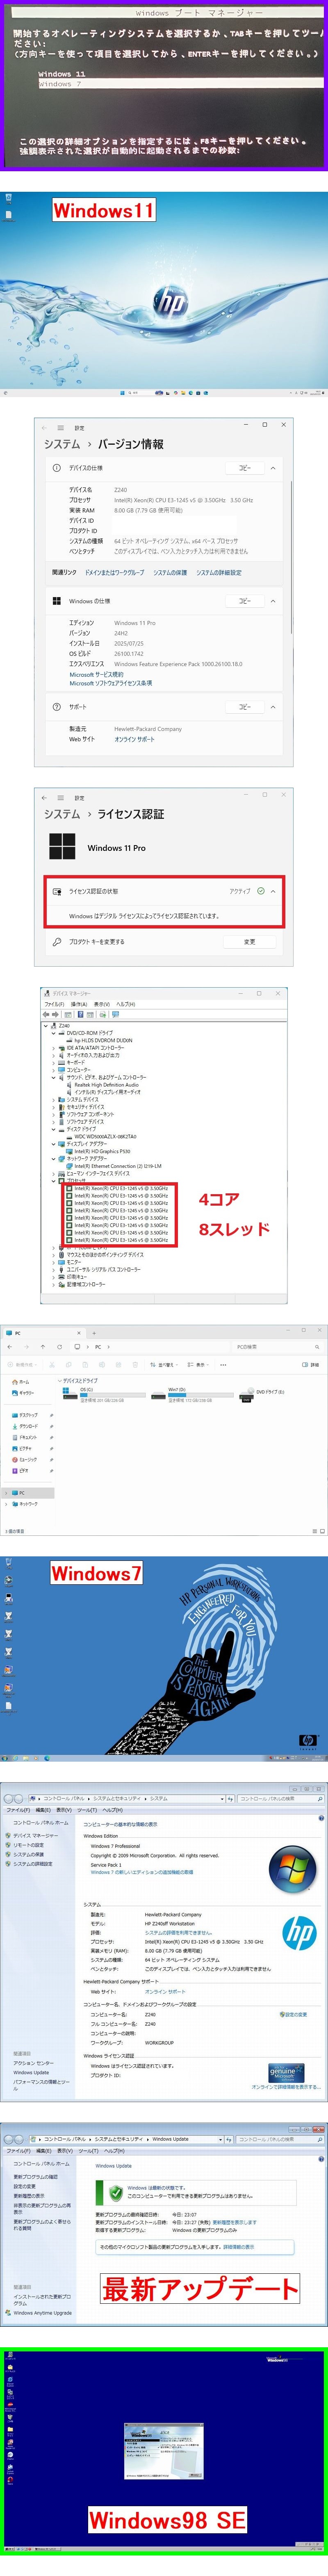
Task: Collapse the デバイスの仕様 section chevron
Action: (273, 468)
